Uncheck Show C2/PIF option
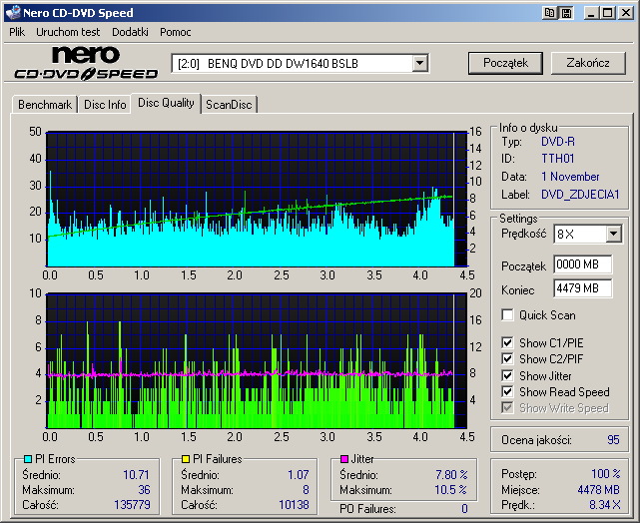640x523 pixels. (507, 359)
